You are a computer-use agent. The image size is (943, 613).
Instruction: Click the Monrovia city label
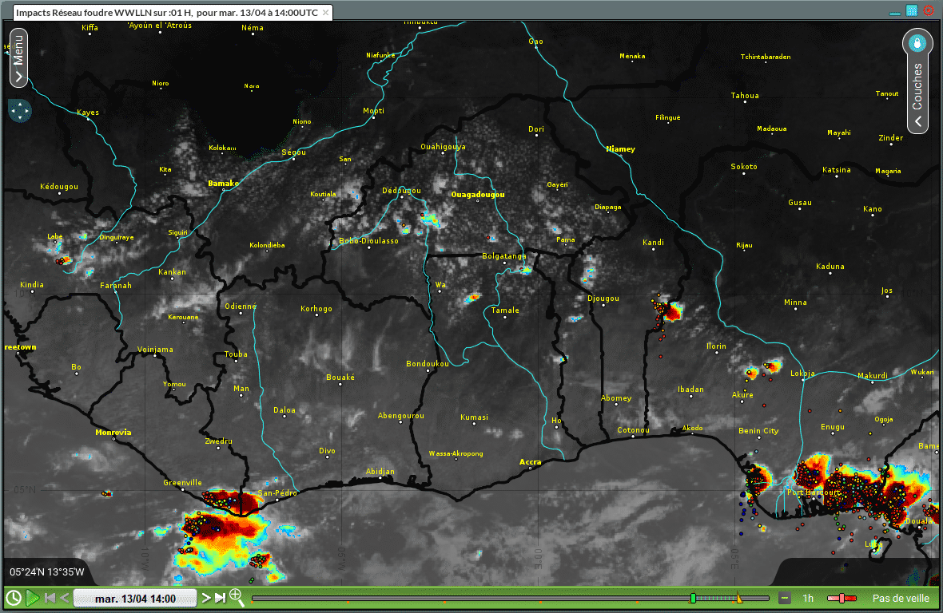[113, 433]
